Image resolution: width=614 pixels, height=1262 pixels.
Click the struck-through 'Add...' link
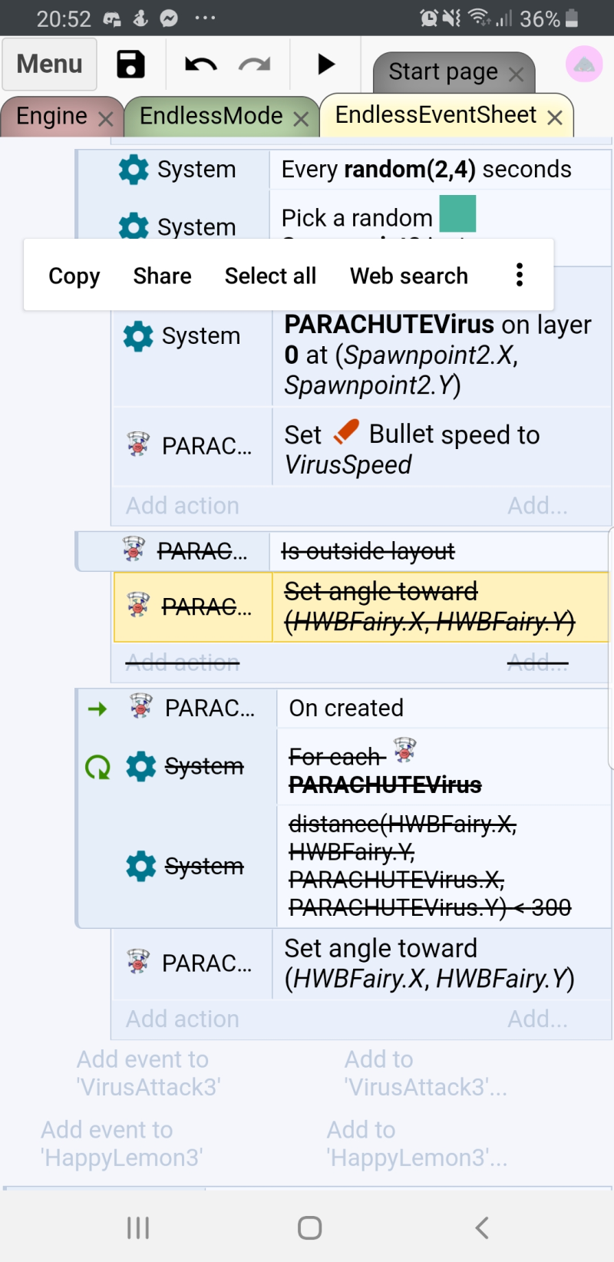(x=538, y=662)
